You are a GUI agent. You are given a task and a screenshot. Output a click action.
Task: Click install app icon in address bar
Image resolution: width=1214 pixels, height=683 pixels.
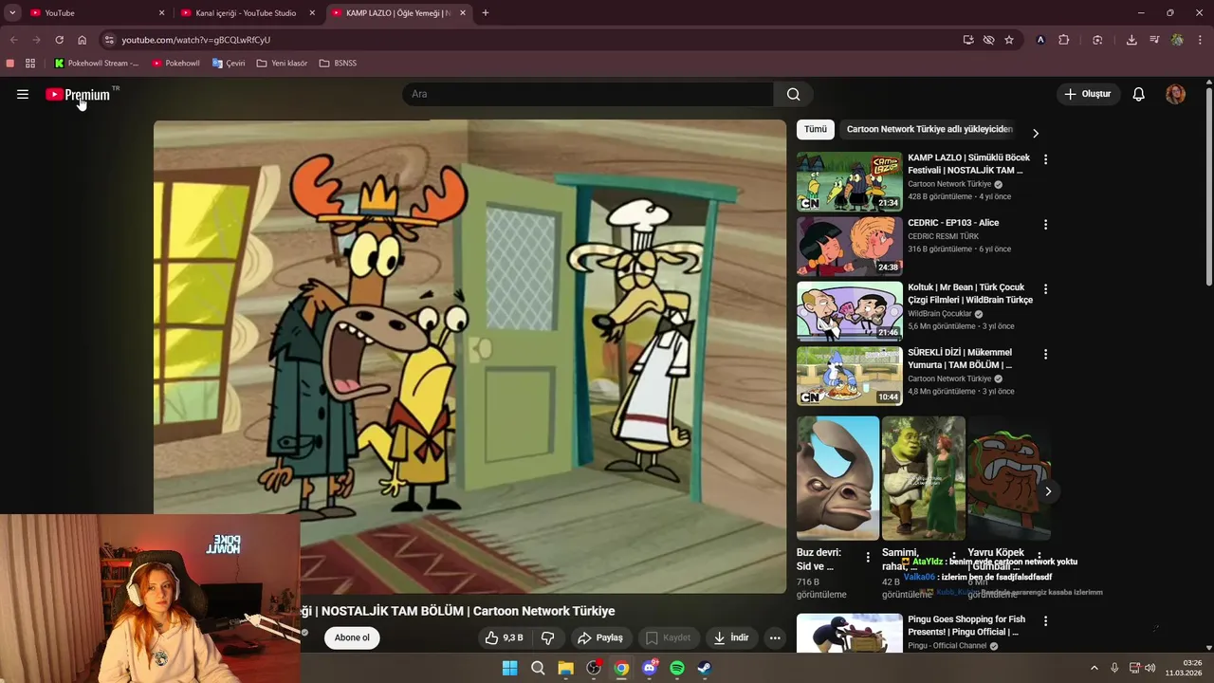tap(967, 40)
